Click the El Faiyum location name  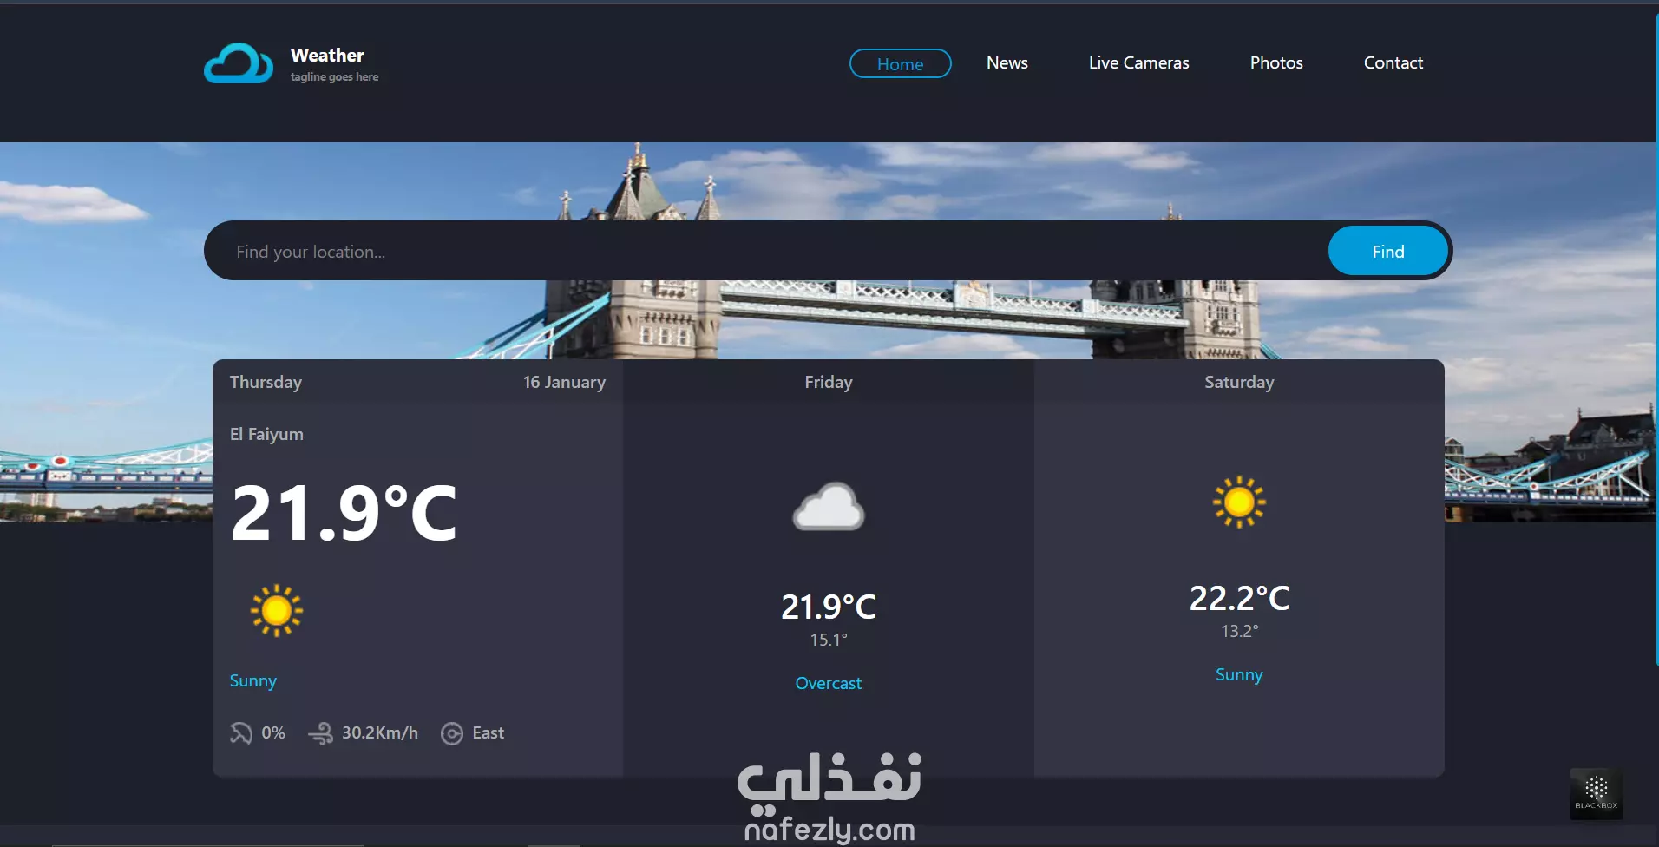[x=266, y=434]
